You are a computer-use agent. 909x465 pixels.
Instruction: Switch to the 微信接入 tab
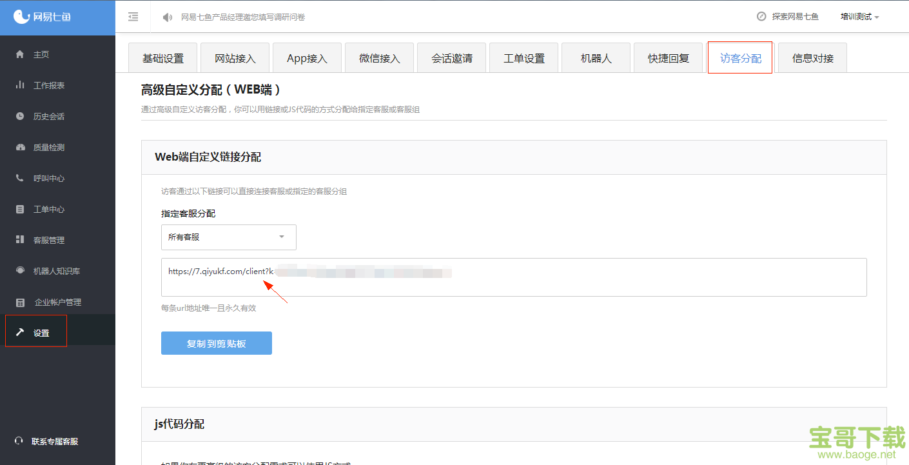coord(380,58)
